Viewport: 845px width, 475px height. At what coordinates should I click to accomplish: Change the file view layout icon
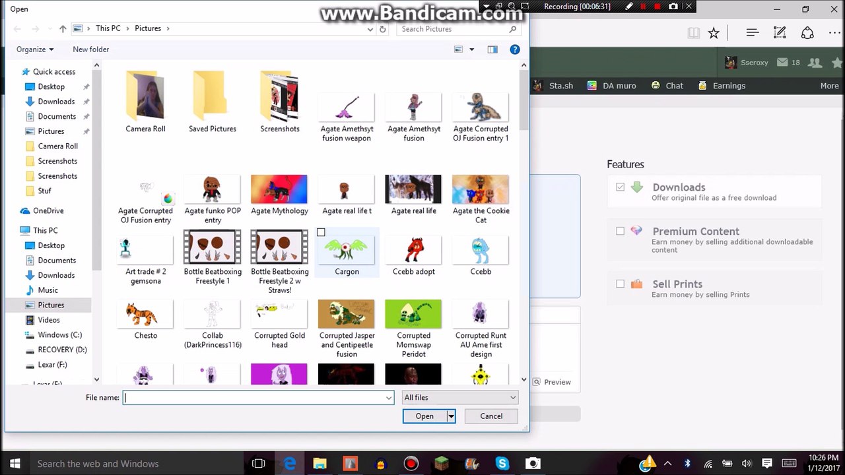click(459, 49)
